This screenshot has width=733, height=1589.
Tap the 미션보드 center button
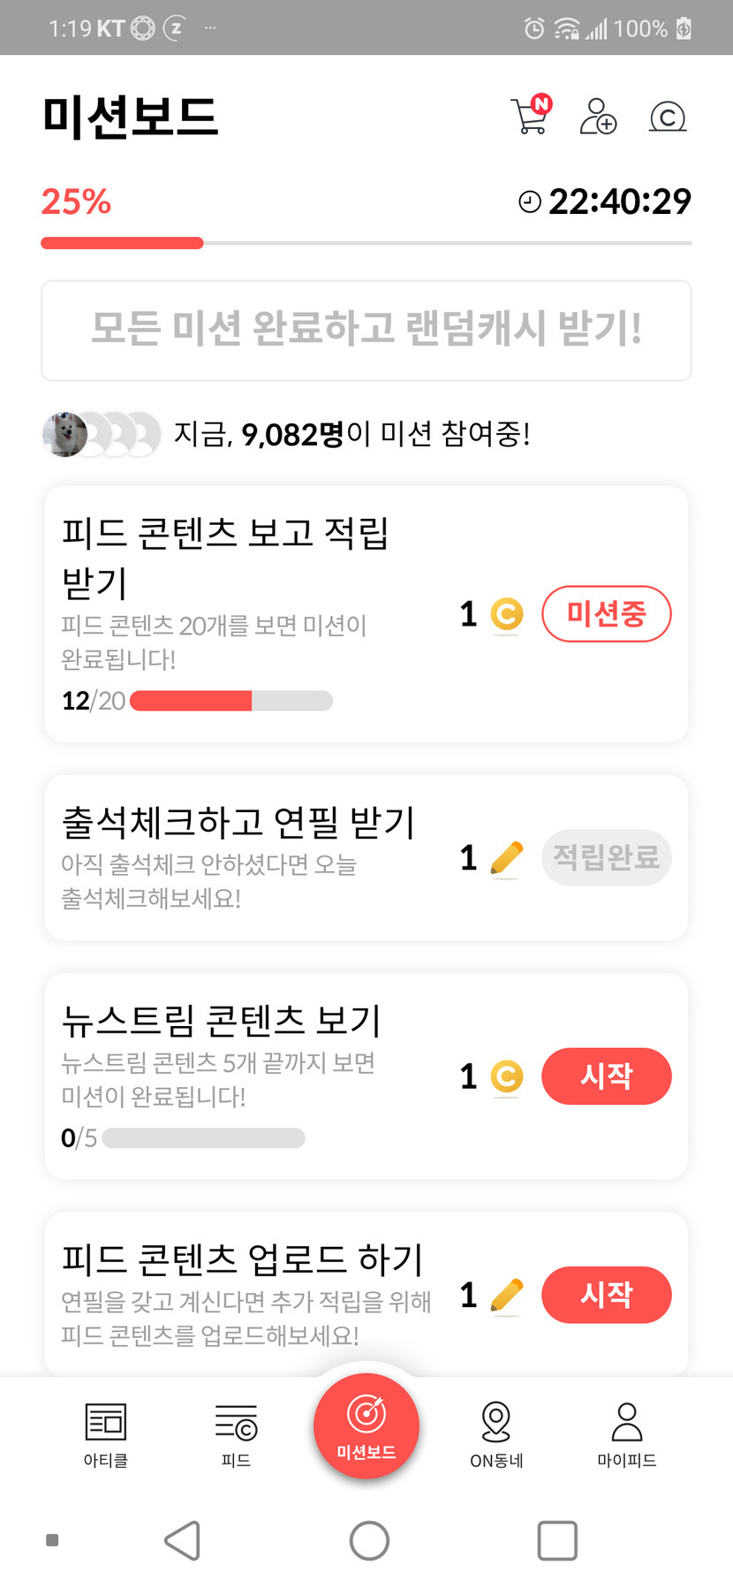(366, 1425)
